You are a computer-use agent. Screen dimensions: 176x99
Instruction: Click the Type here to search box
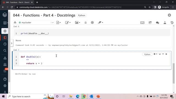tap(30, 97)
